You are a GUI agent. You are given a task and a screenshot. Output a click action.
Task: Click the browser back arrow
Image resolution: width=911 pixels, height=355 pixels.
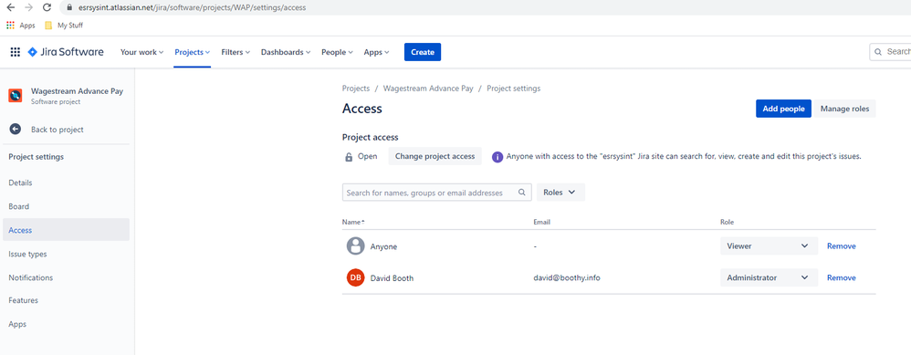tap(10, 7)
